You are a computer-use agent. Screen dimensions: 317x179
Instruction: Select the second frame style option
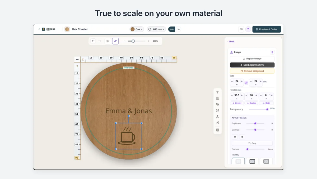point(252,161)
